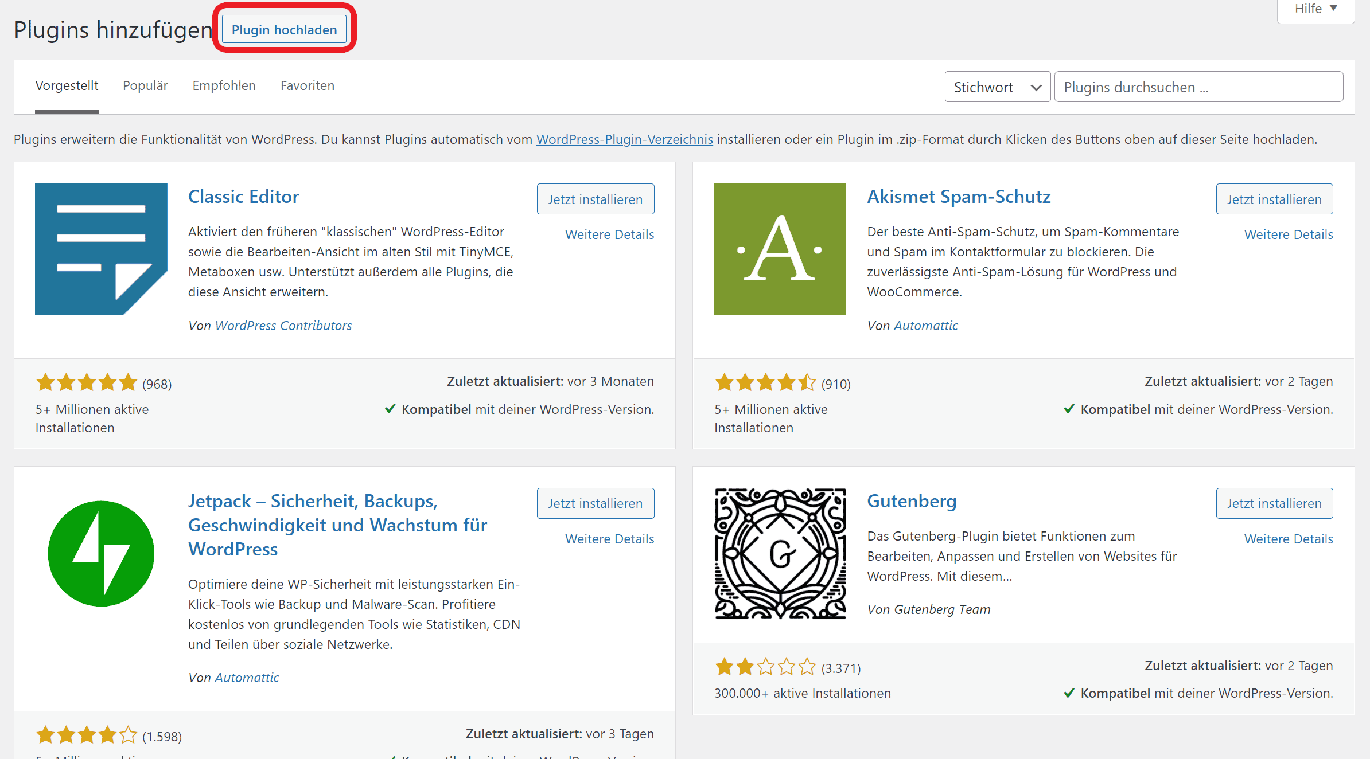
Task: Switch to the Favoriten tab
Action: [308, 86]
